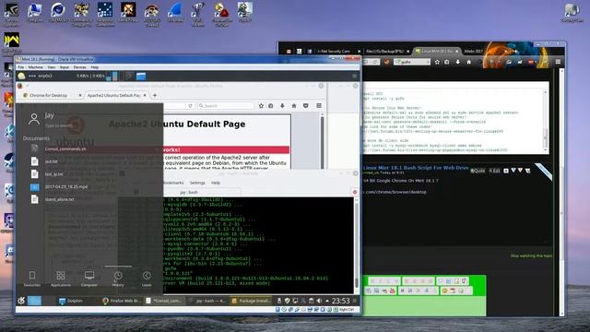Click the Konsole vertical scrollbar
590x332 pixels.
(x=357, y=244)
